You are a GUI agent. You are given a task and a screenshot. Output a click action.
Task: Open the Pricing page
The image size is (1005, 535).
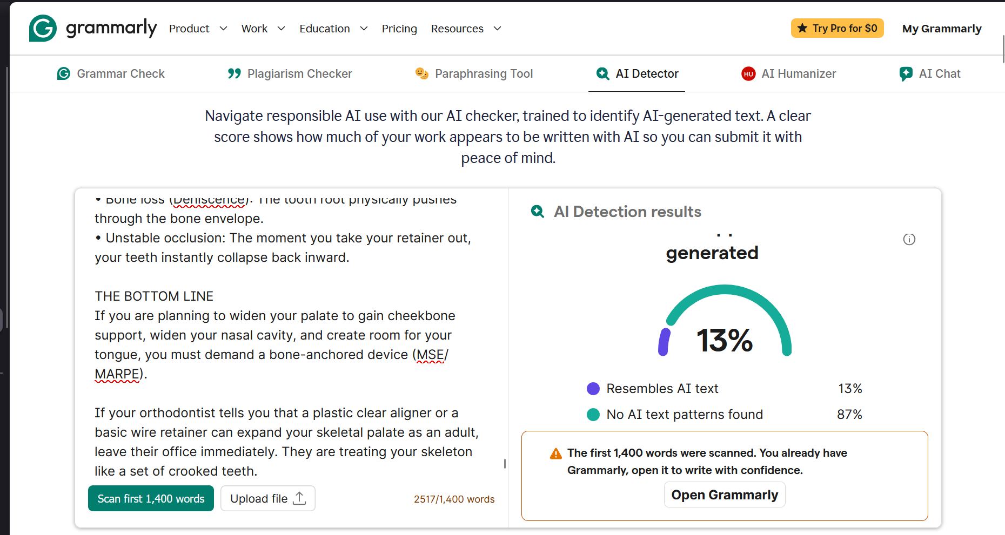[399, 29]
